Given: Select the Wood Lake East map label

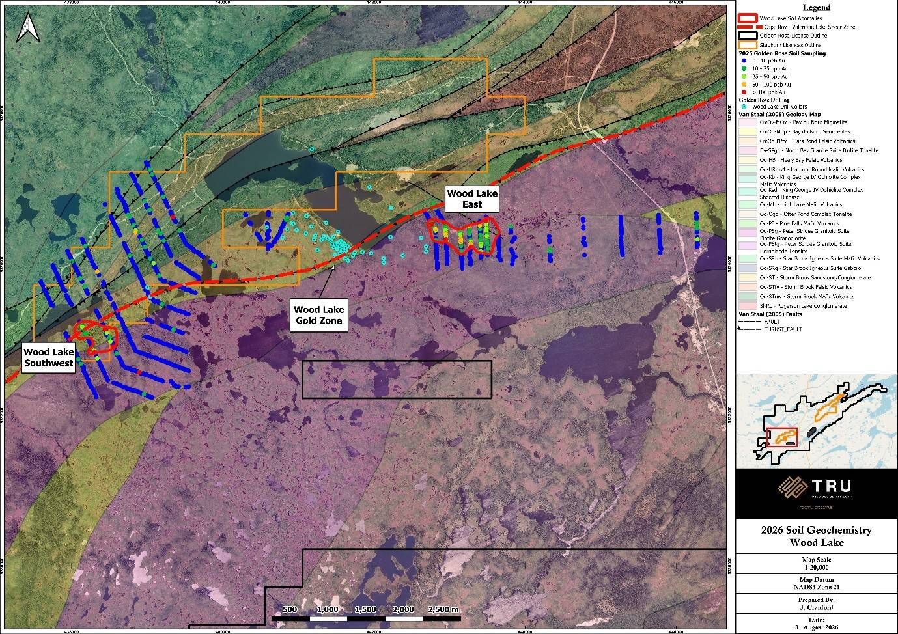Looking at the screenshot, I should 472,199.
